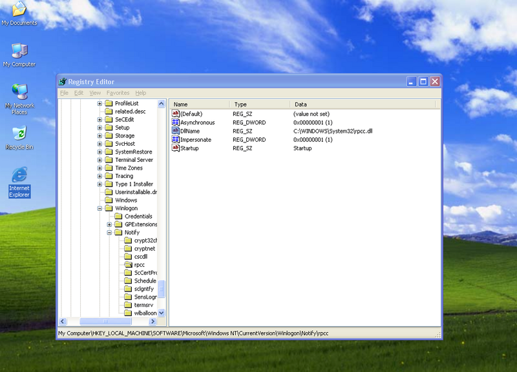This screenshot has height=372, width=517.
Task: Open the My Documents desktop icon
Action: click(19, 13)
